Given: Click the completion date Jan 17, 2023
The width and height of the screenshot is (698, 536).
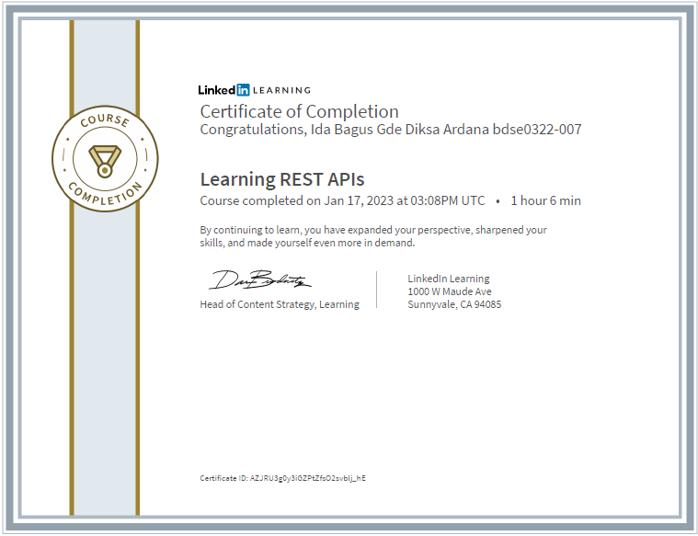Looking at the screenshot, I should 359,200.
